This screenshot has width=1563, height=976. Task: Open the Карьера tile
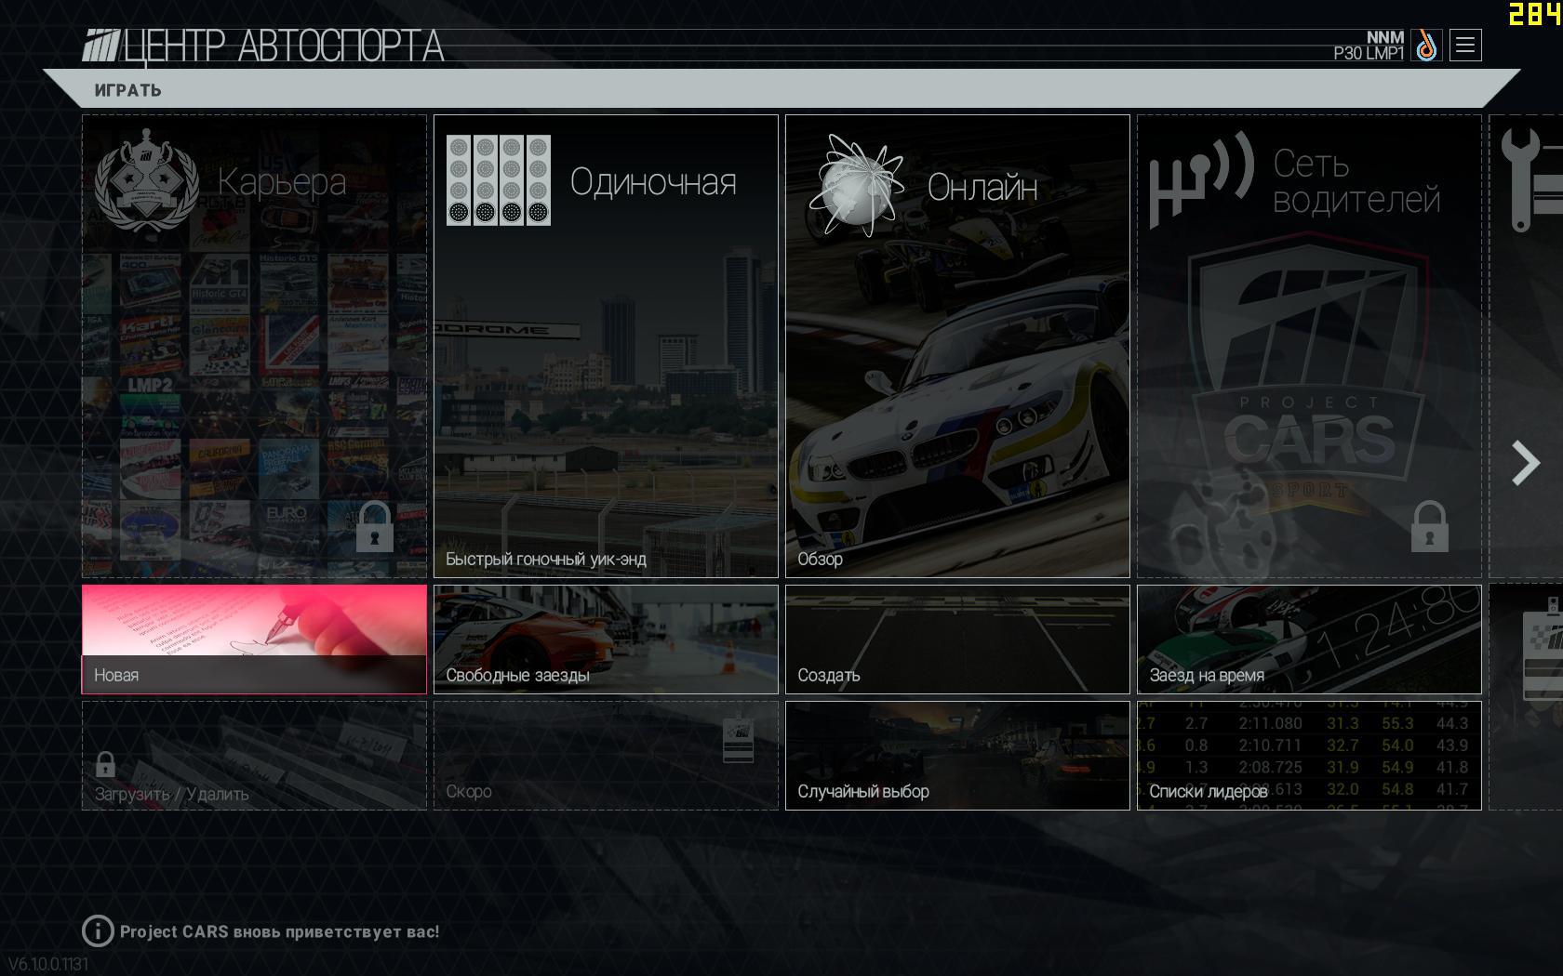coord(254,346)
